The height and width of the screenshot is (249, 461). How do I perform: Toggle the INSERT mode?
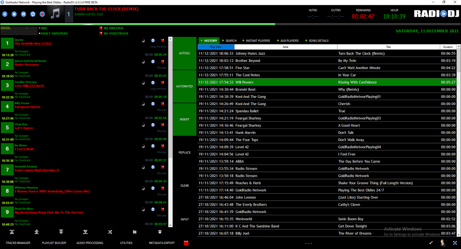point(184,119)
